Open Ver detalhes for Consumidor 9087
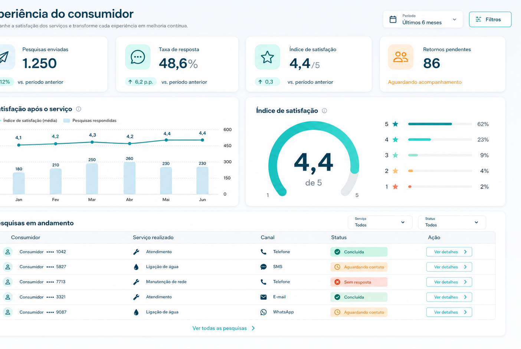The width and height of the screenshot is (521, 349). point(449,312)
